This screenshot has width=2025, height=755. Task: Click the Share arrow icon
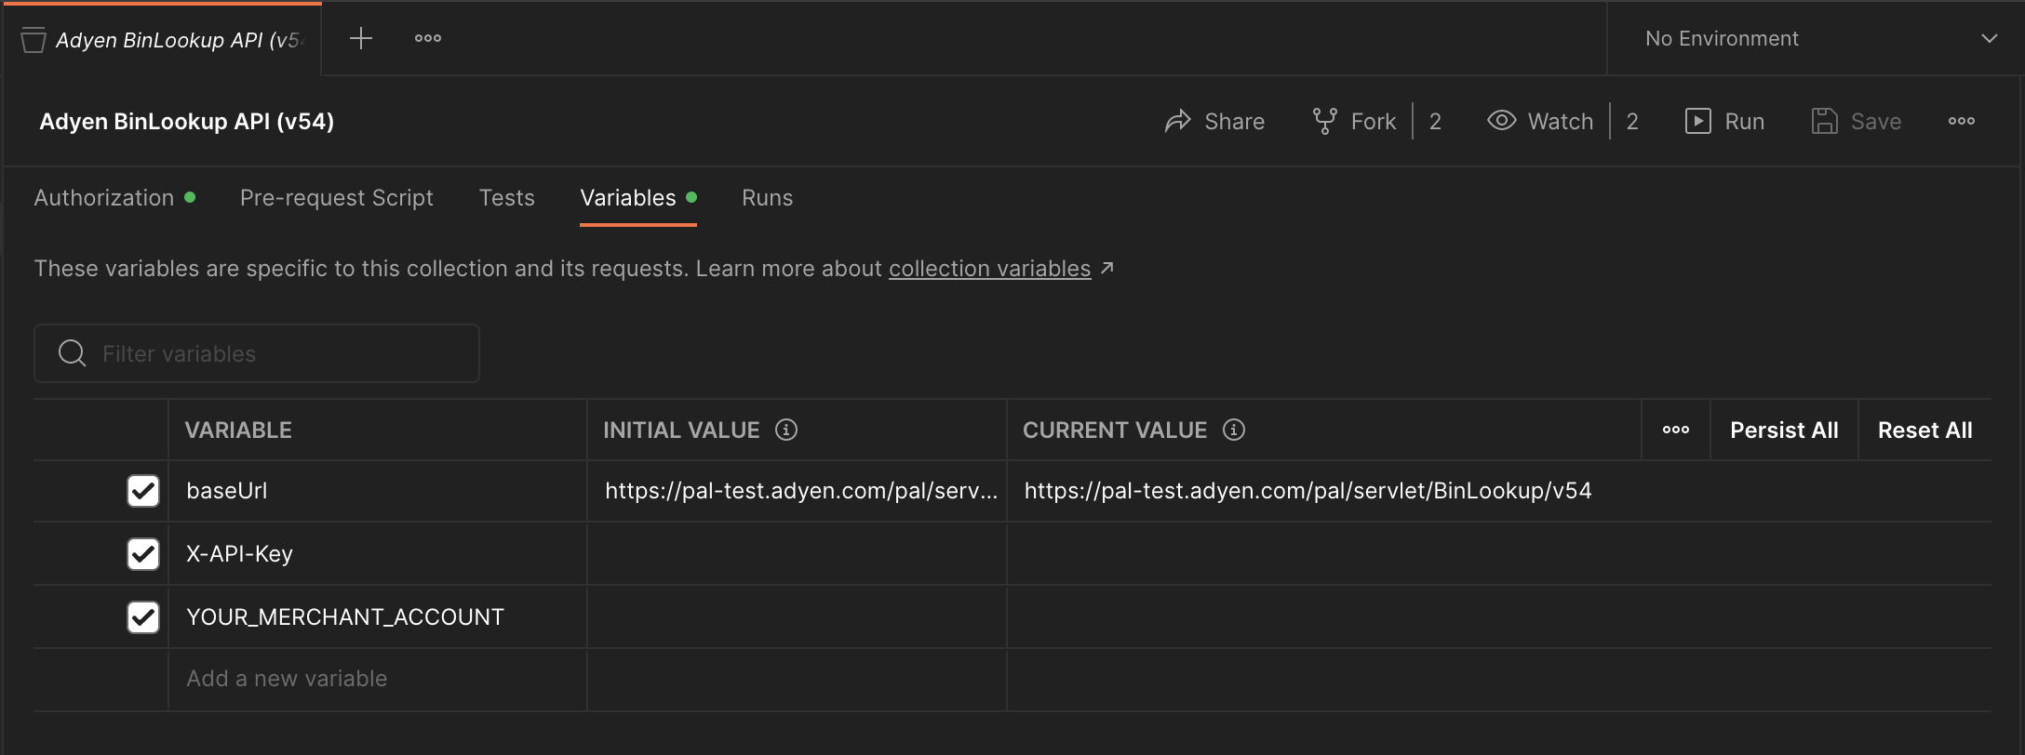click(1178, 121)
